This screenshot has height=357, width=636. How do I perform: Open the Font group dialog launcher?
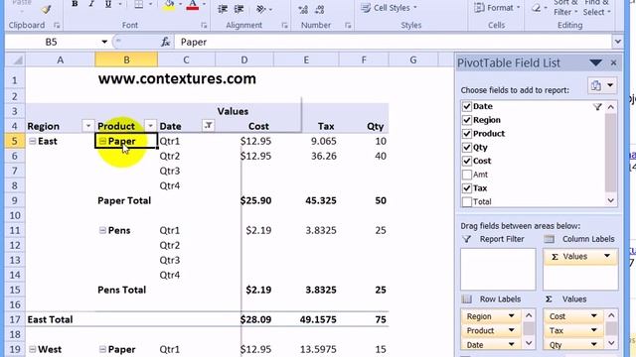point(204,26)
